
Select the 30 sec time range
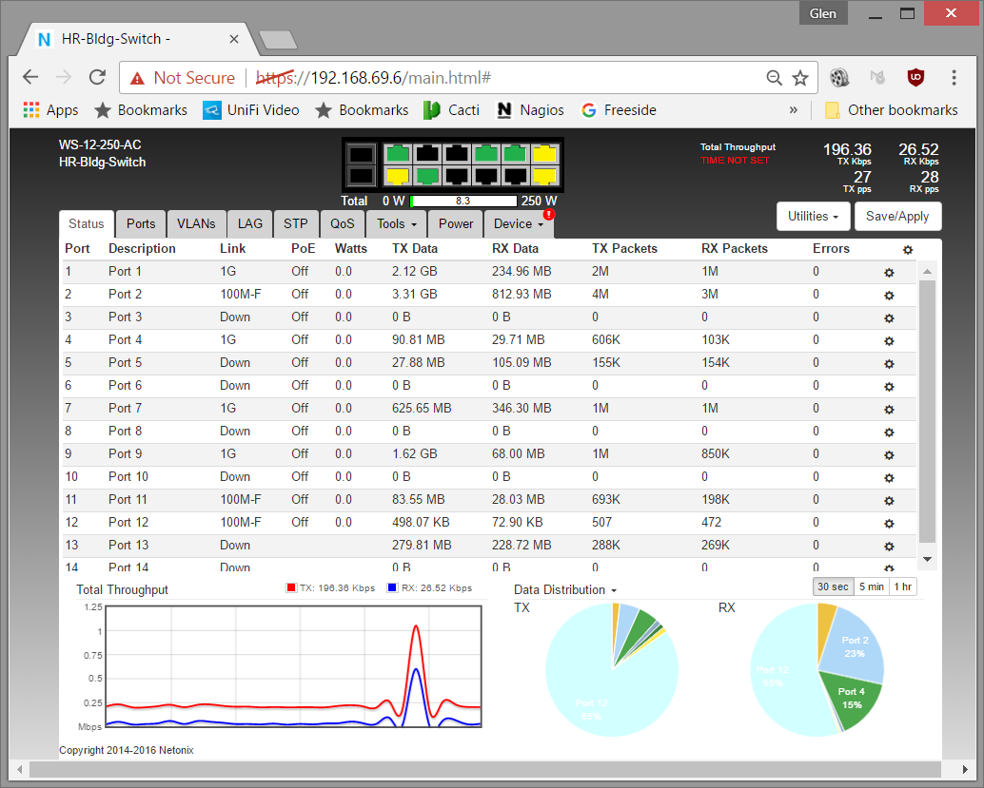(x=834, y=586)
